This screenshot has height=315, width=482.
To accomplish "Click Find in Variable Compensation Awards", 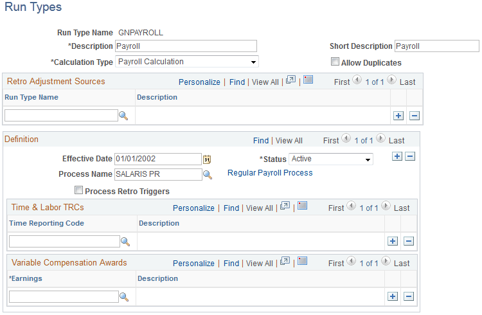I will [x=231, y=264].
